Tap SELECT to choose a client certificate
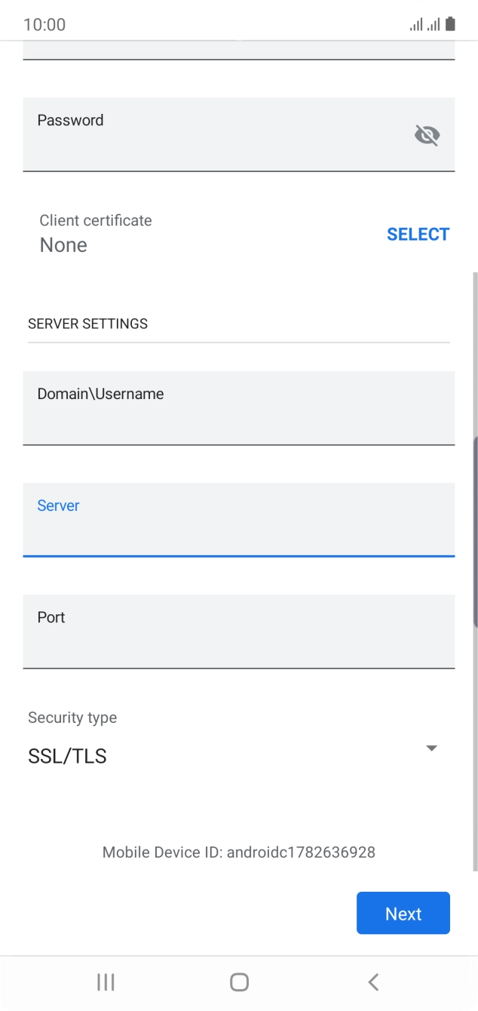This screenshot has height=1011, width=478. point(418,234)
